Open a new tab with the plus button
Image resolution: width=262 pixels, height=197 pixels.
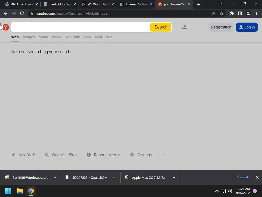coord(199,4)
